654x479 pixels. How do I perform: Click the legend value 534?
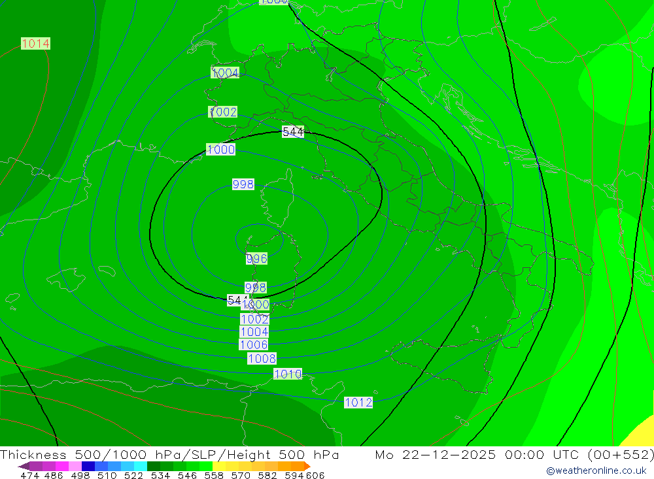pos(160,475)
